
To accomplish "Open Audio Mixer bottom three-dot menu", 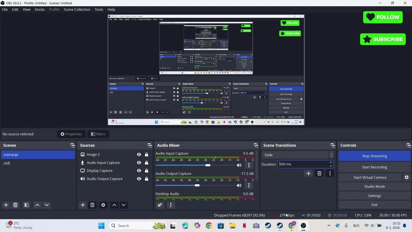I will [x=171, y=205].
